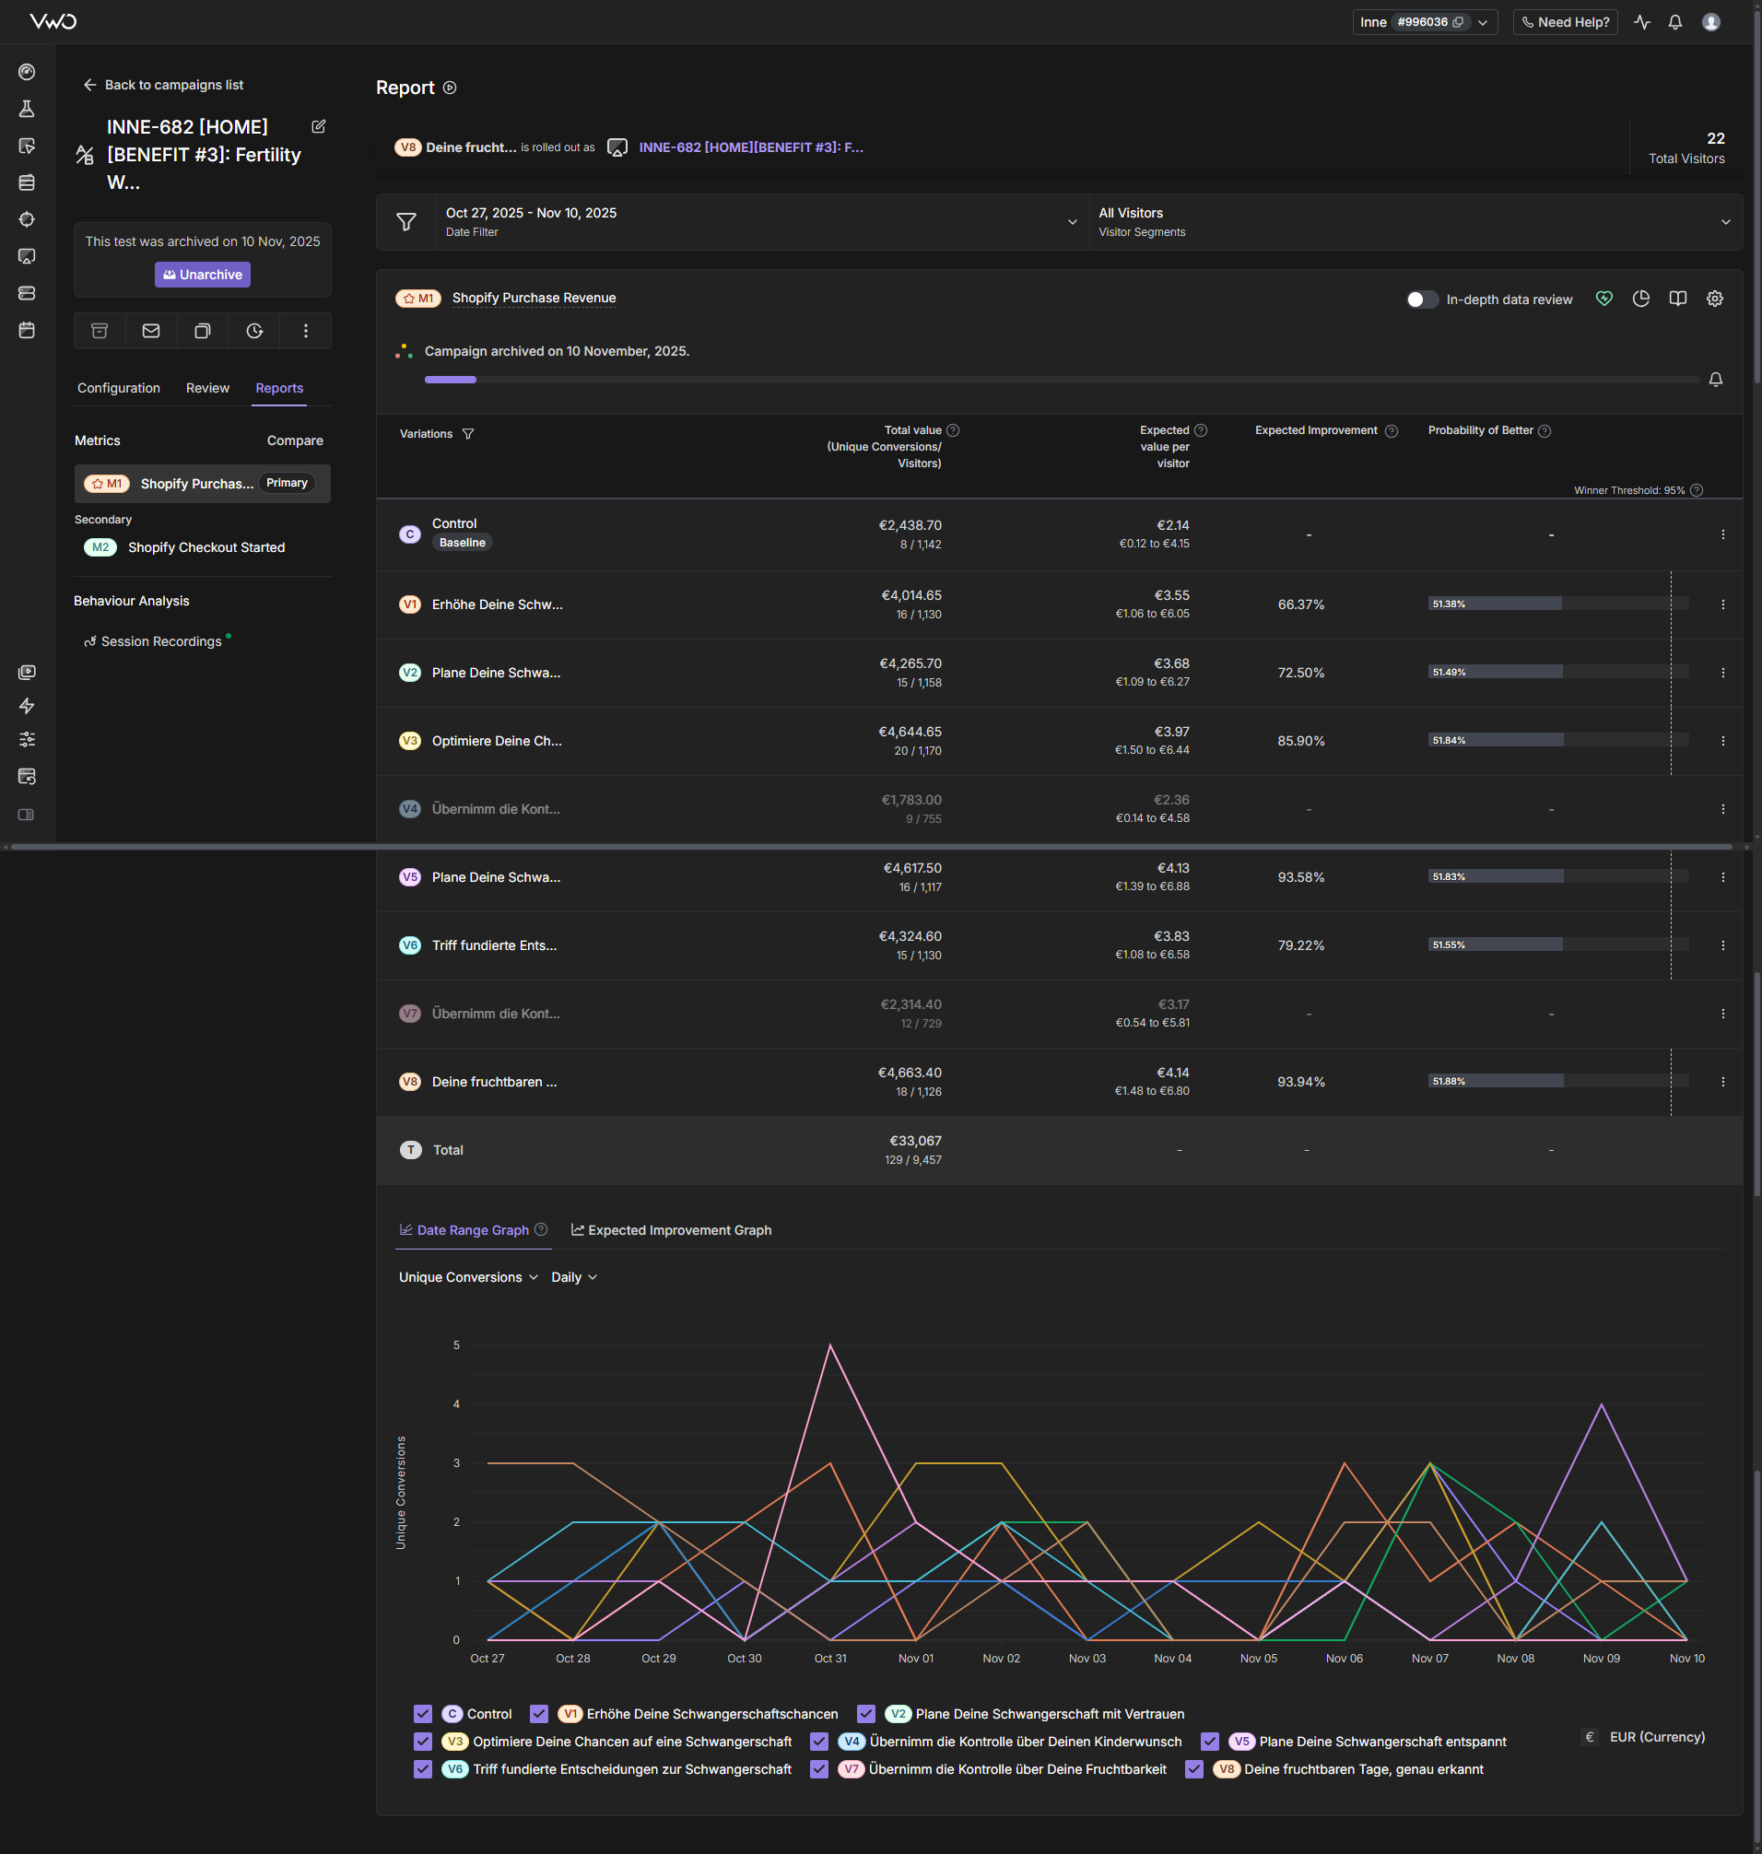The height and width of the screenshot is (1854, 1762).
Task: Switch to the Configuration tab
Action: click(118, 388)
